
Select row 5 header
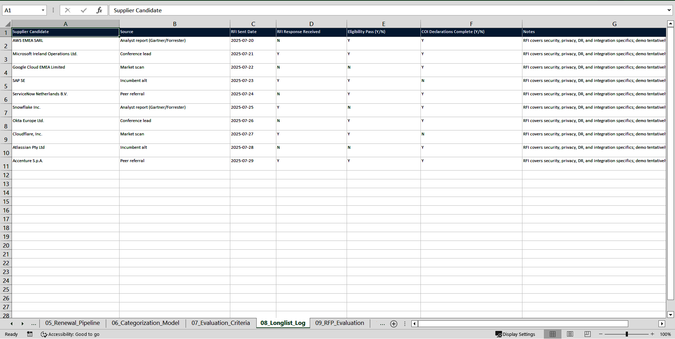[6, 84]
